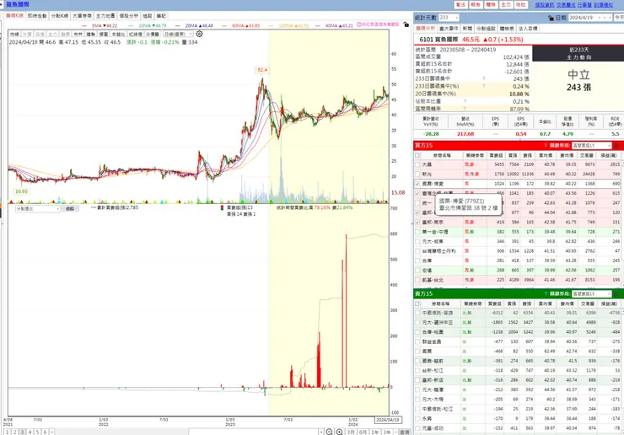Tick the checkbox for 大昌 broker row
624x435 pixels.
(x=417, y=164)
